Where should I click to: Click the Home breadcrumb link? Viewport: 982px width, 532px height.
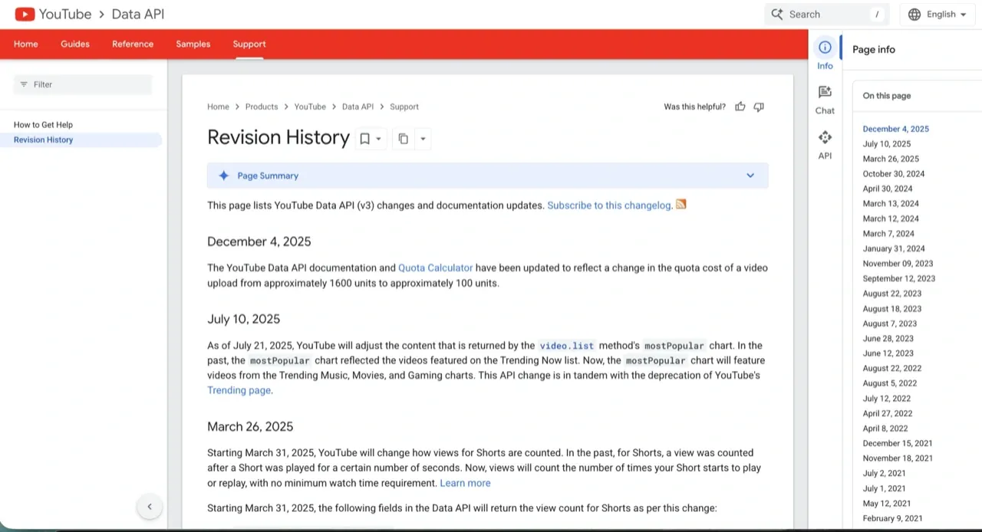(218, 107)
